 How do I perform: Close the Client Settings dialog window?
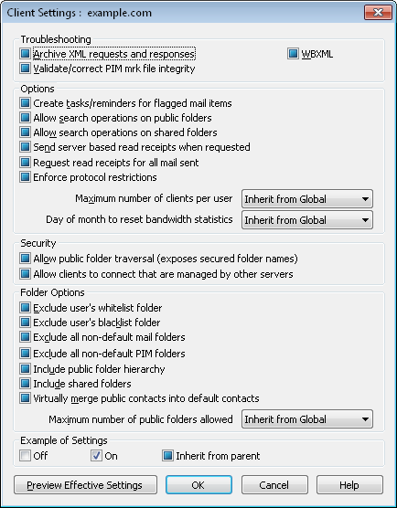378,13
